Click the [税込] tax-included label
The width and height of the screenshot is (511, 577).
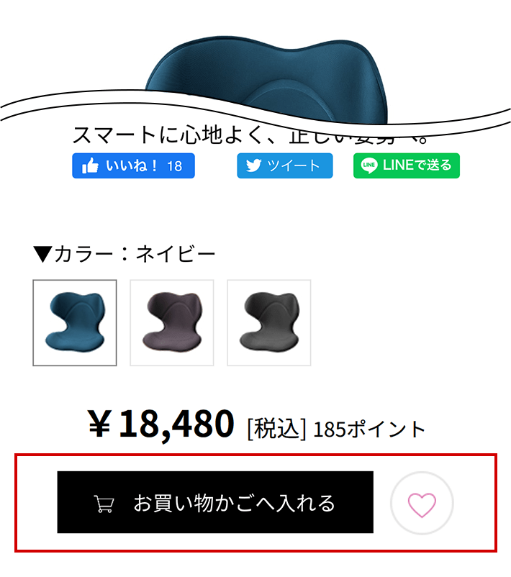point(276,429)
